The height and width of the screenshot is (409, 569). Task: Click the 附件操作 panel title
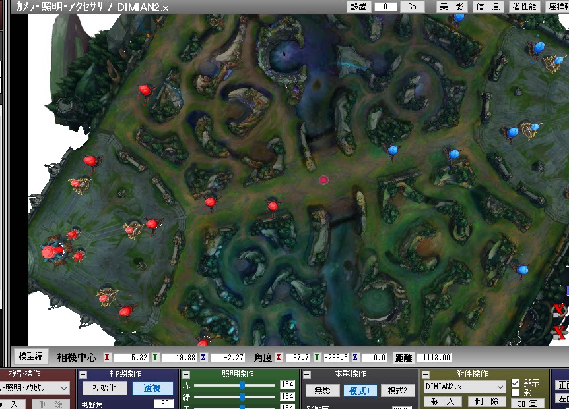[472, 374]
